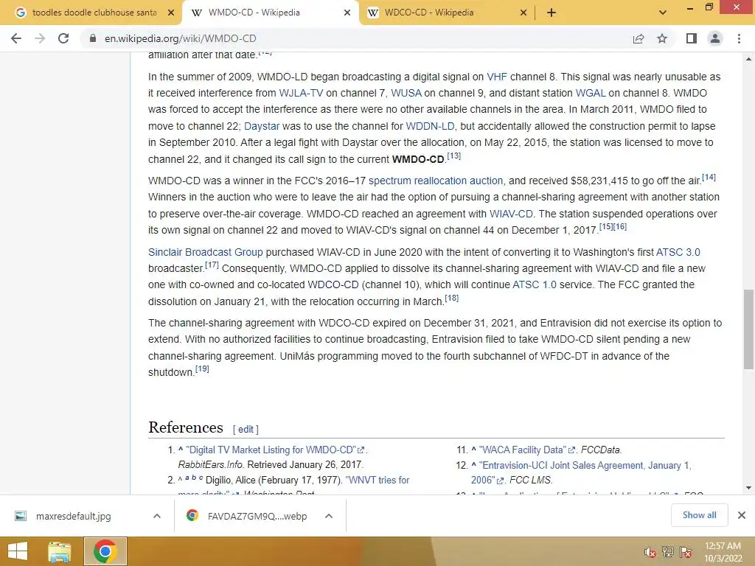Open a new tab with the plus button
The image size is (755, 566).
coord(552,13)
